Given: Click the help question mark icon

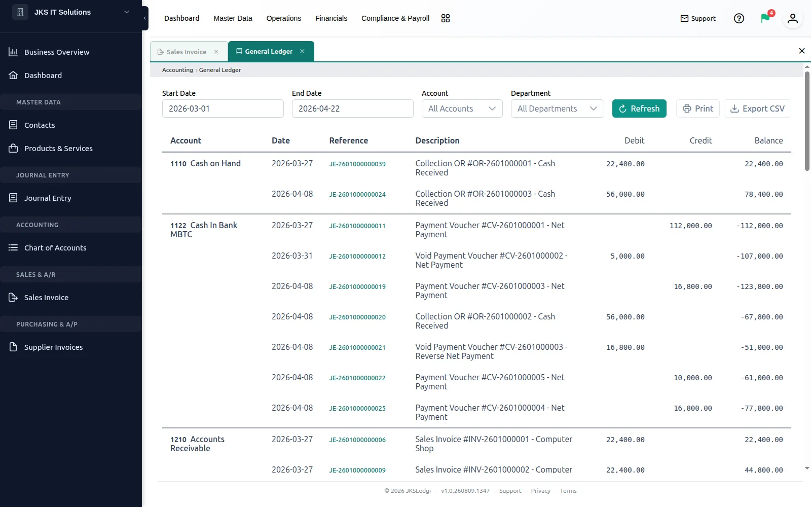Looking at the screenshot, I should 739,18.
